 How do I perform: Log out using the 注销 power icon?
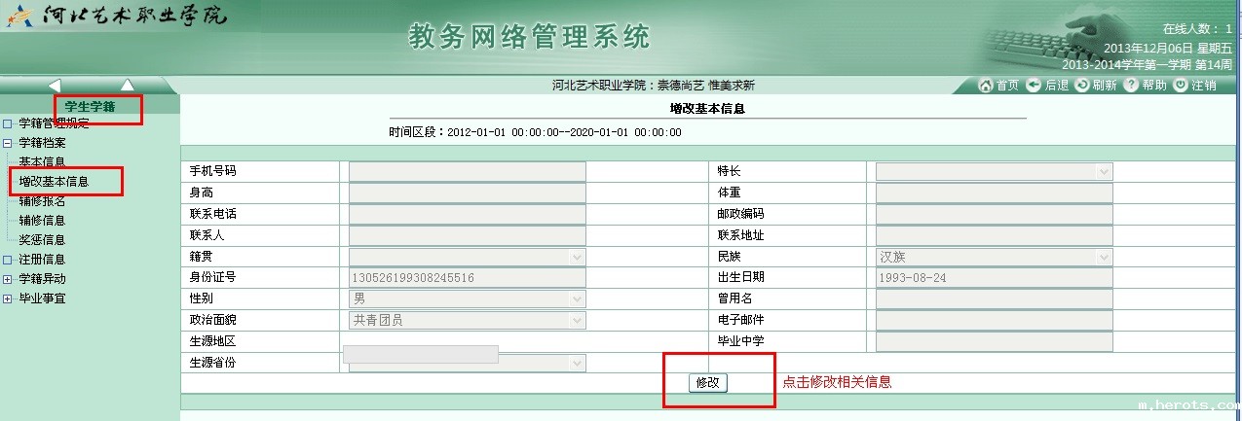click(x=1180, y=86)
